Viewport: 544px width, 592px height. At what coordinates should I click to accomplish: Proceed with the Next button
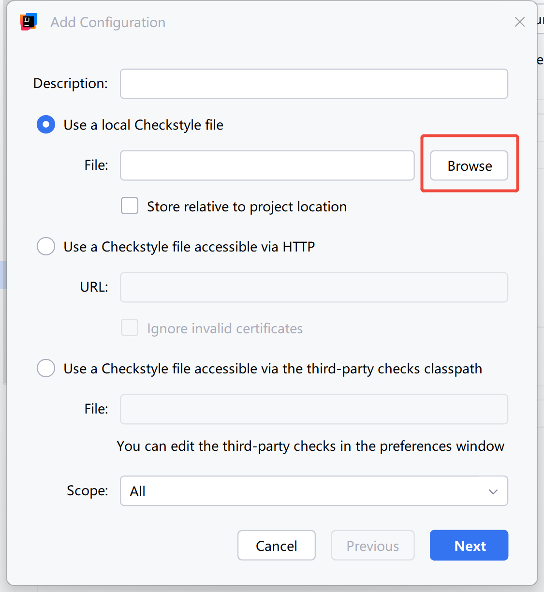tap(469, 546)
